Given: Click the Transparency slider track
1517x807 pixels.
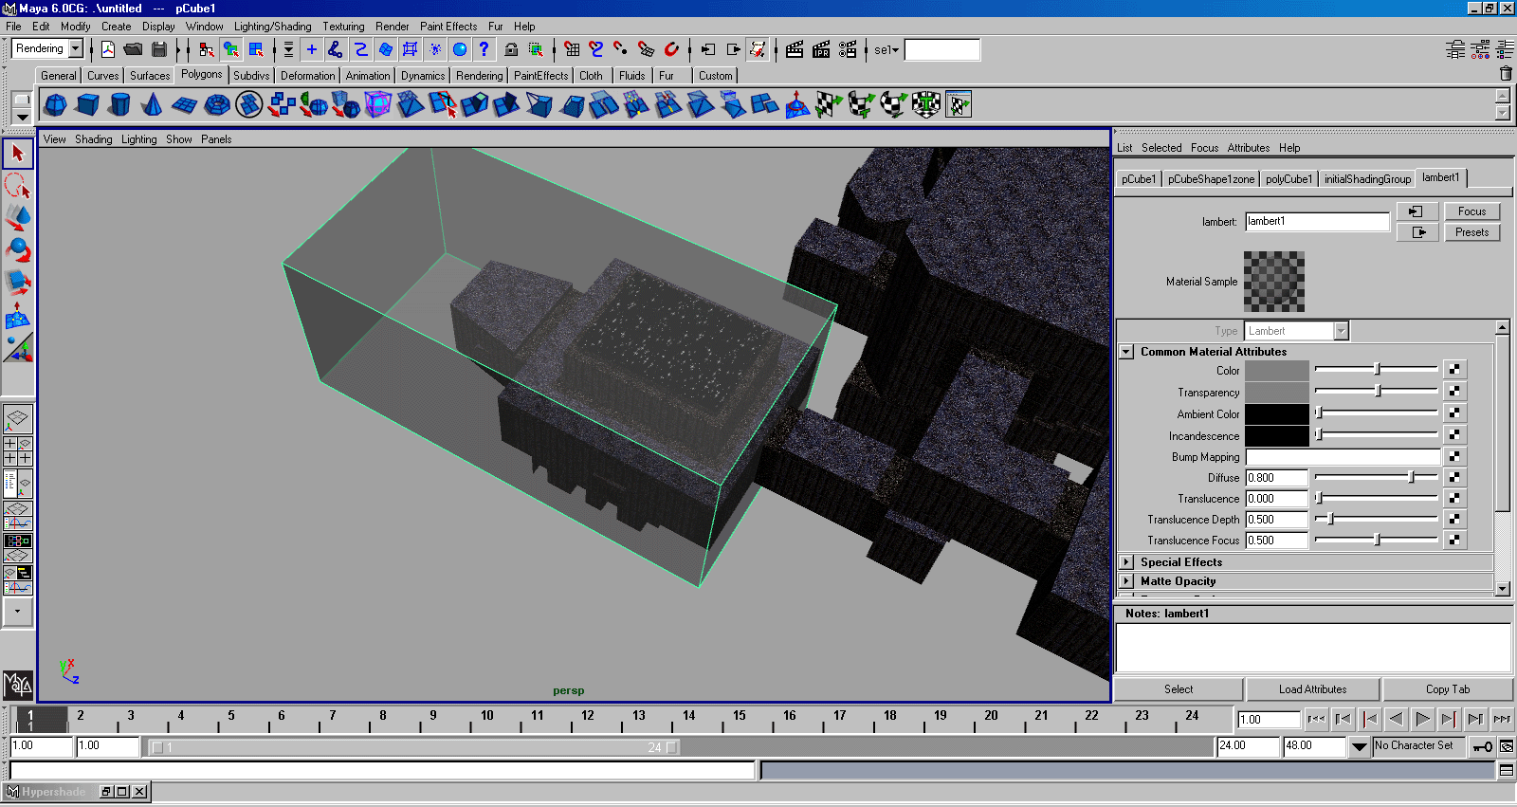Looking at the screenshot, I should pyautogui.click(x=1377, y=391).
